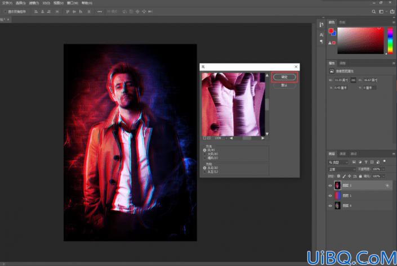Open the three-dots more options in options bar

click(x=100, y=12)
